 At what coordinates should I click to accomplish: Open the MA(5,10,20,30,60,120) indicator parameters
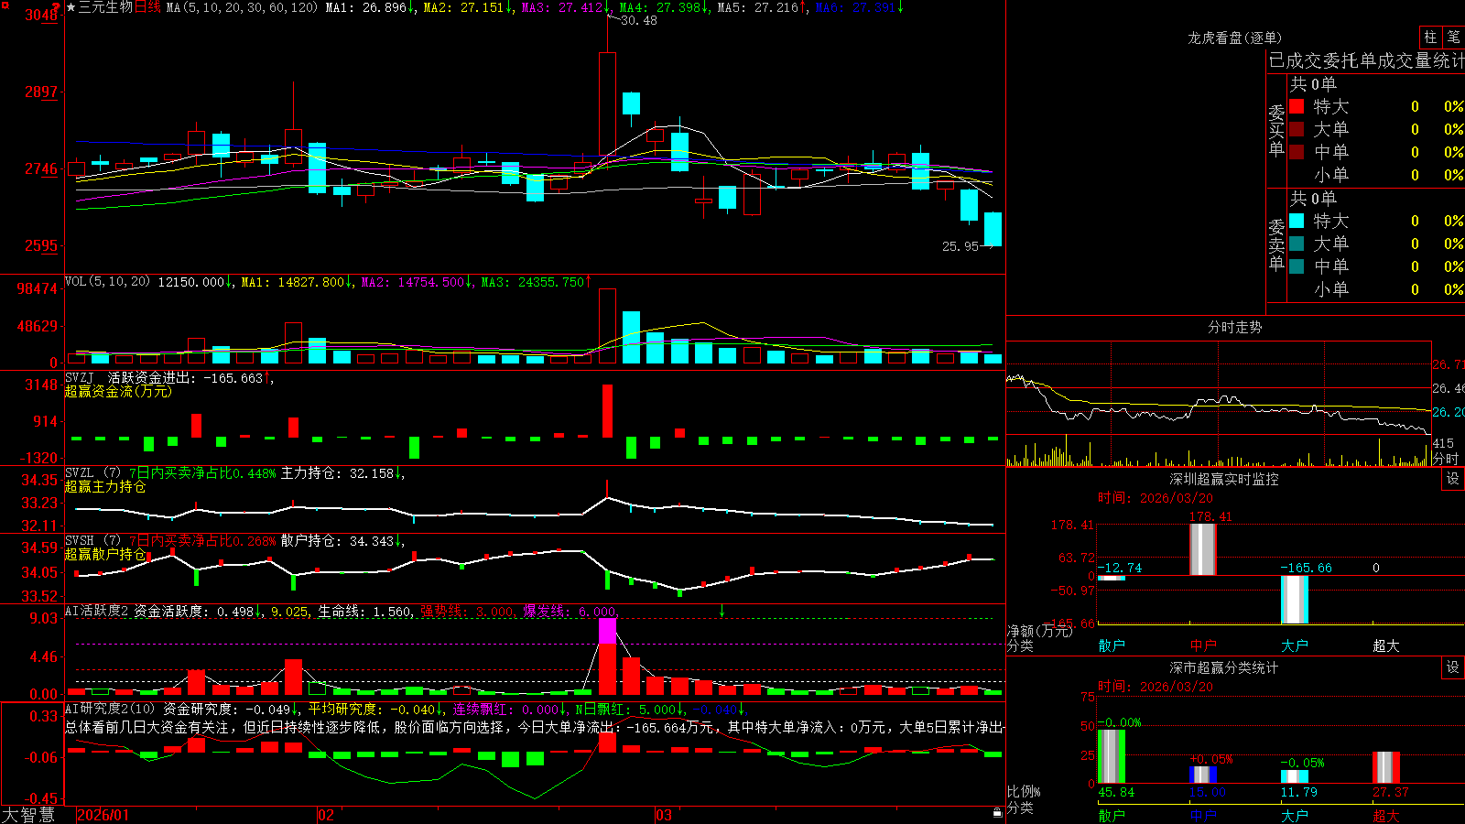point(242,7)
